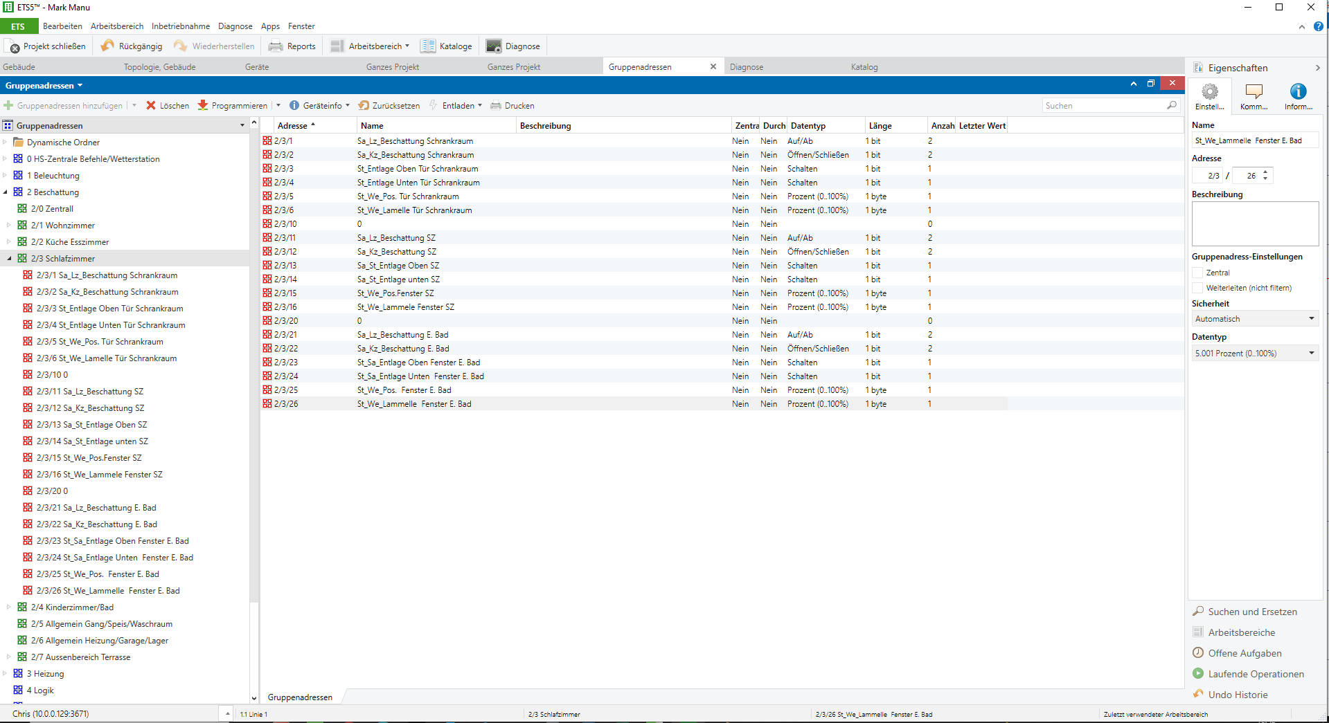
Task: Toggle Weiterleiten (nicht filtern) checkbox
Action: pos(1197,288)
